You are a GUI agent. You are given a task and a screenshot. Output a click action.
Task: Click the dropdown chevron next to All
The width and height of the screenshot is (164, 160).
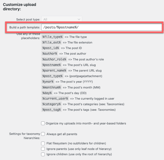pos(79,19)
